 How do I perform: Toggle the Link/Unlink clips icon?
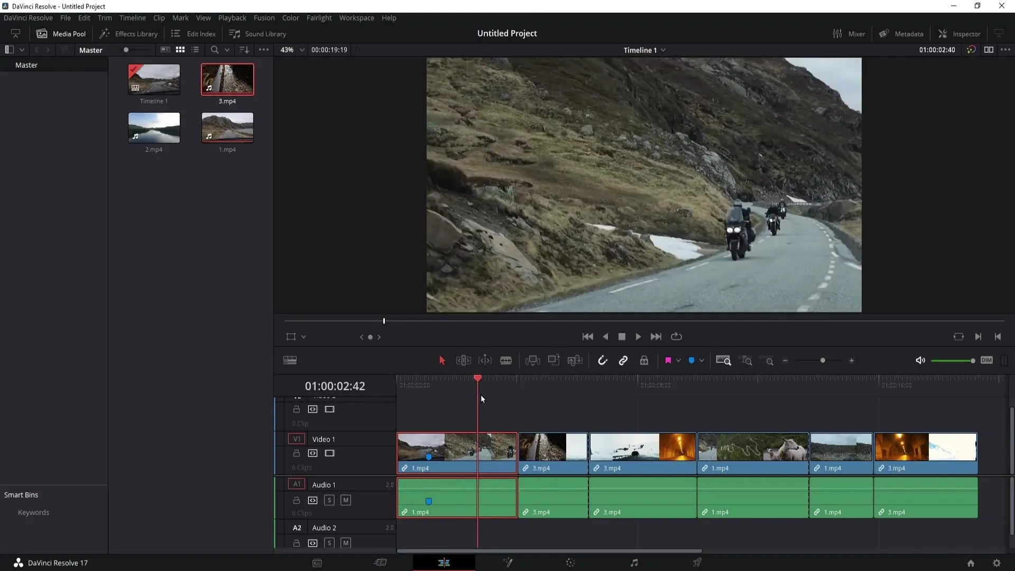(623, 361)
